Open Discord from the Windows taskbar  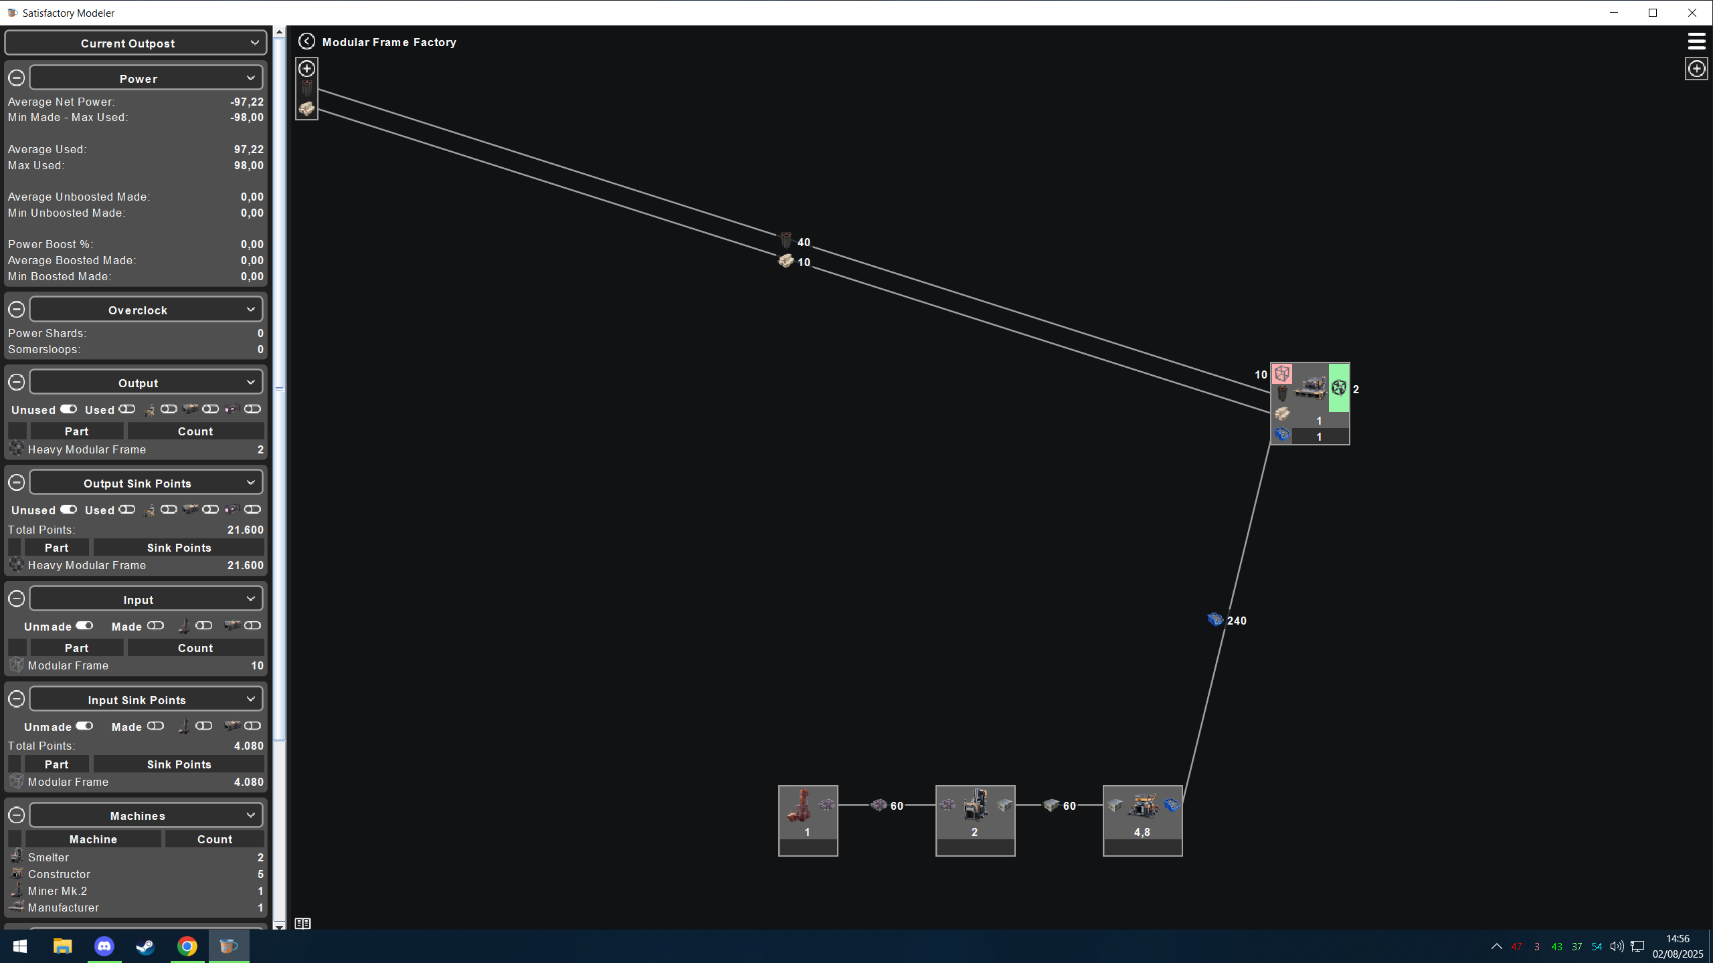coord(104,946)
